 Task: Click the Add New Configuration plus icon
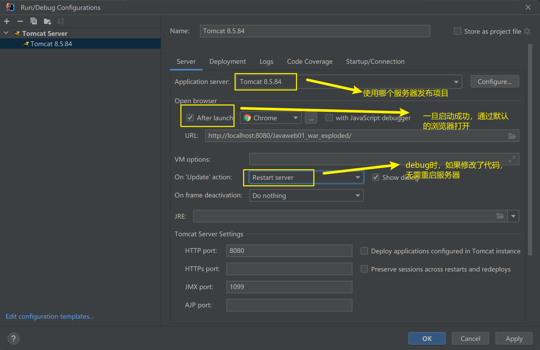click(x=7, y=21)
